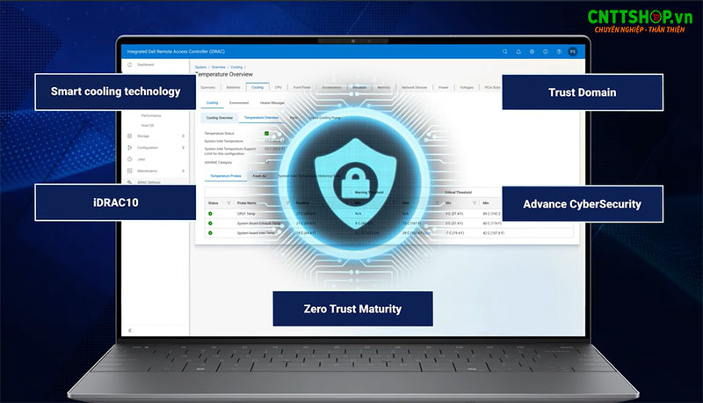This screenshot has height=403, width=703.
Task: Expand the Maintenance sidebar section
Action: coord(183,171)
